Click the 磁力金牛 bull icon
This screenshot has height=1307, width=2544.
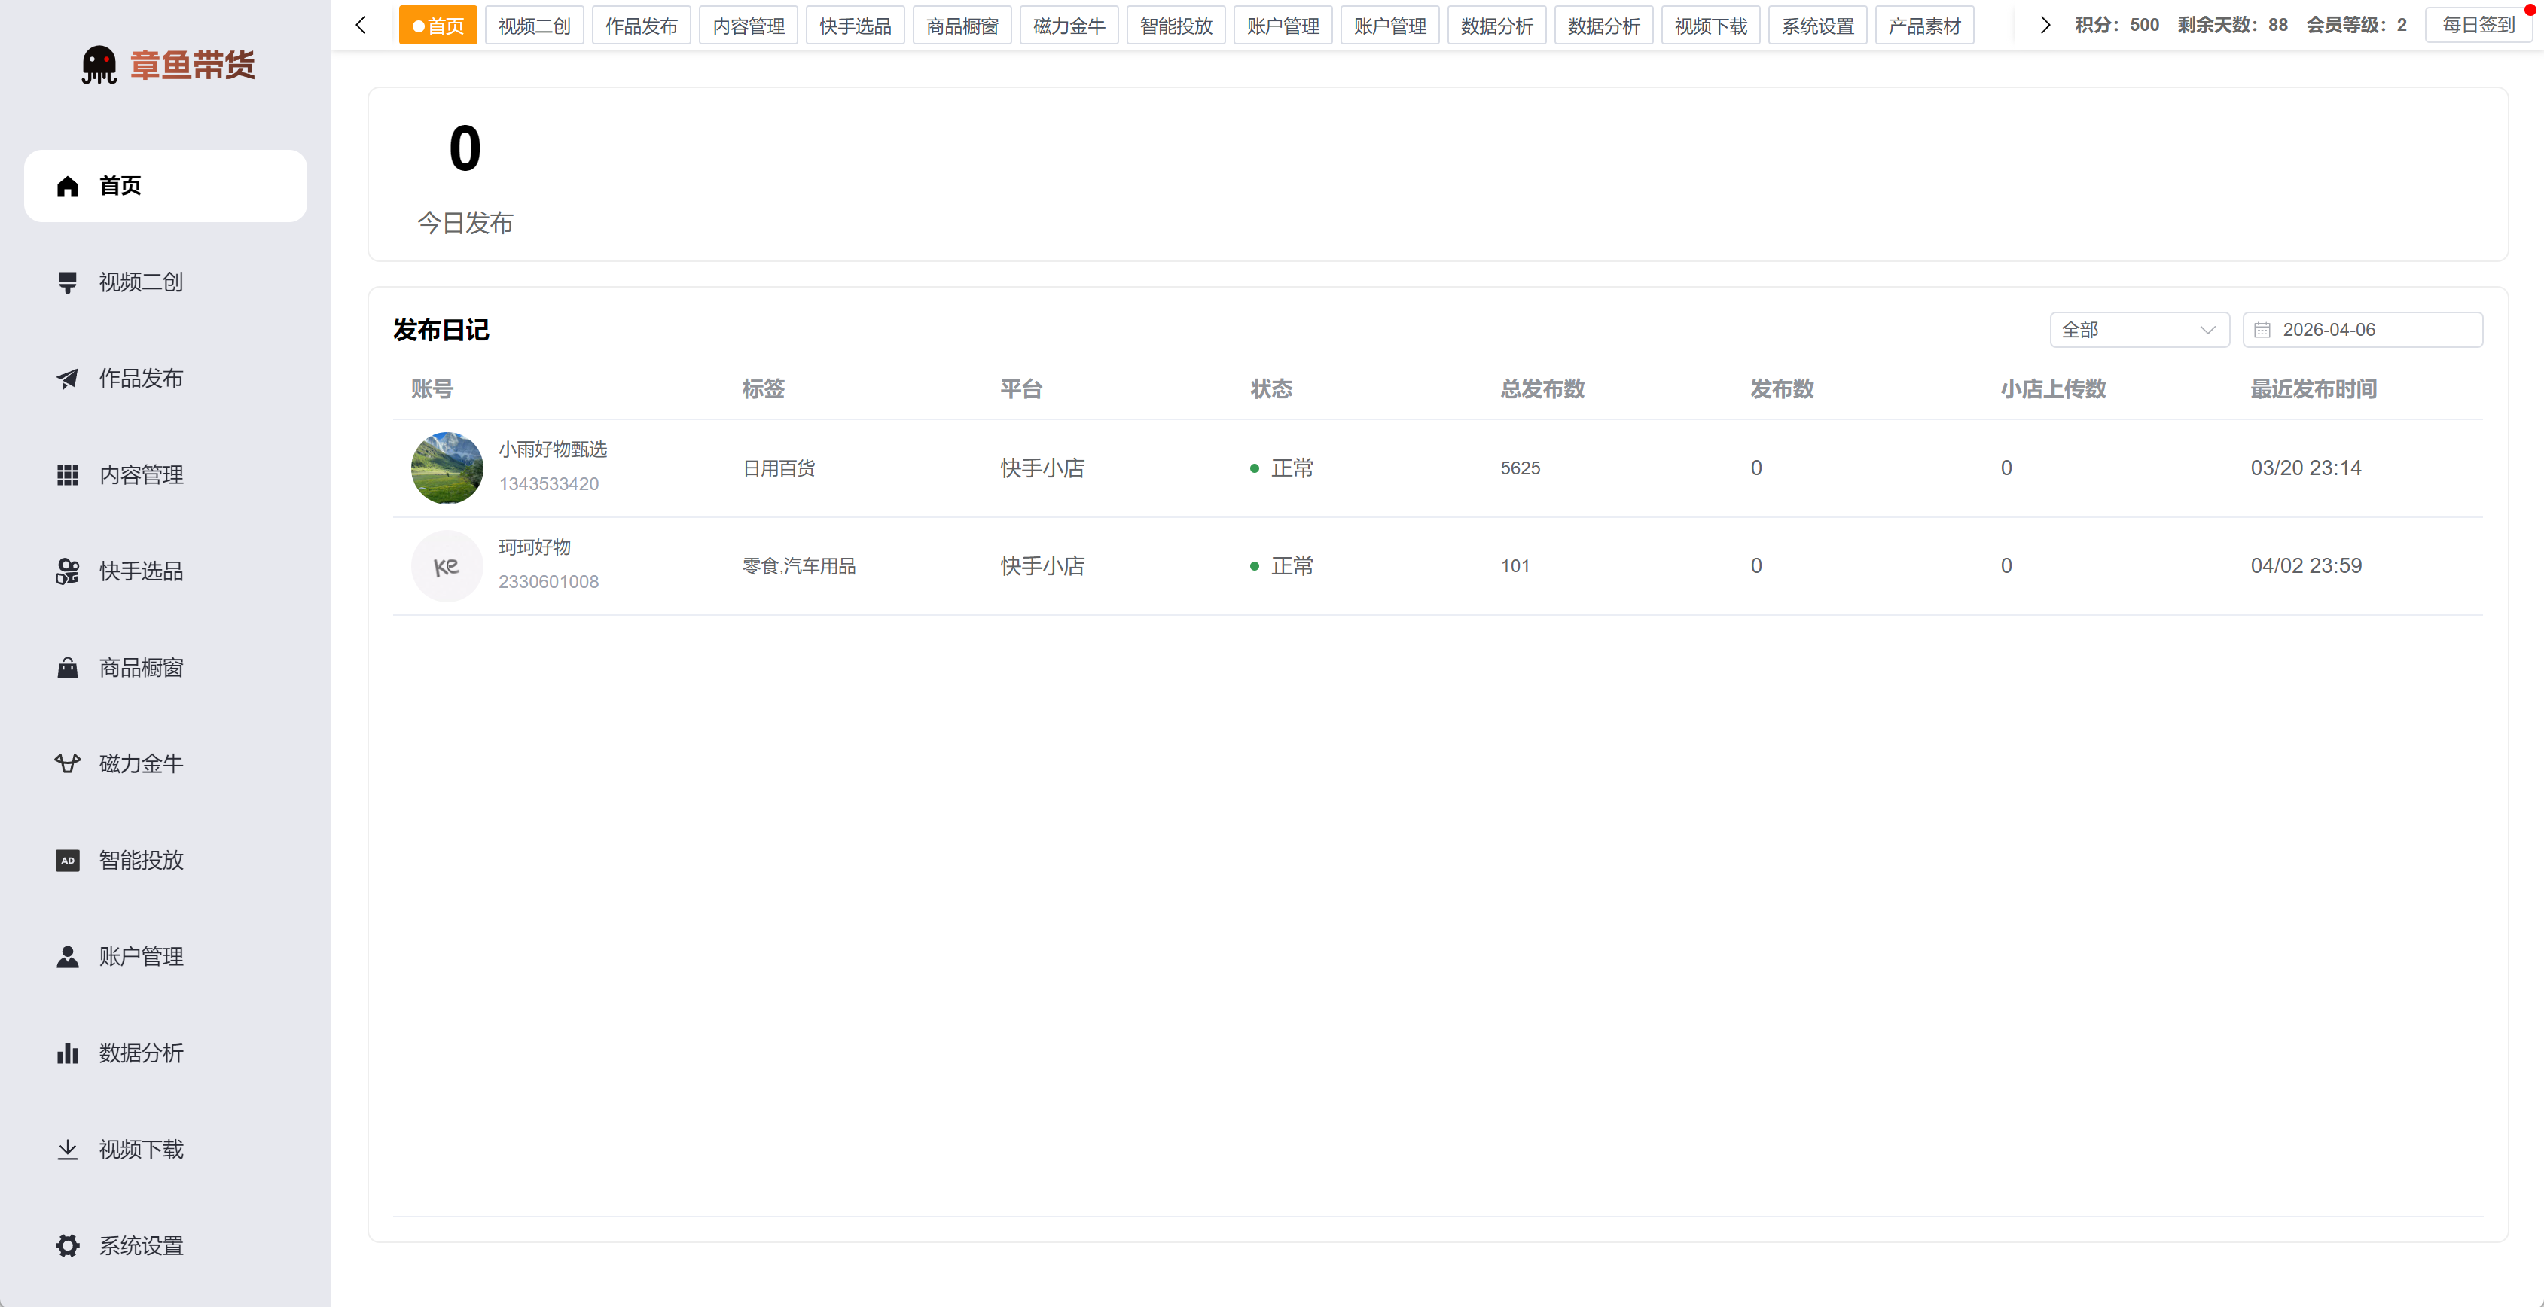tap(67, 764)
